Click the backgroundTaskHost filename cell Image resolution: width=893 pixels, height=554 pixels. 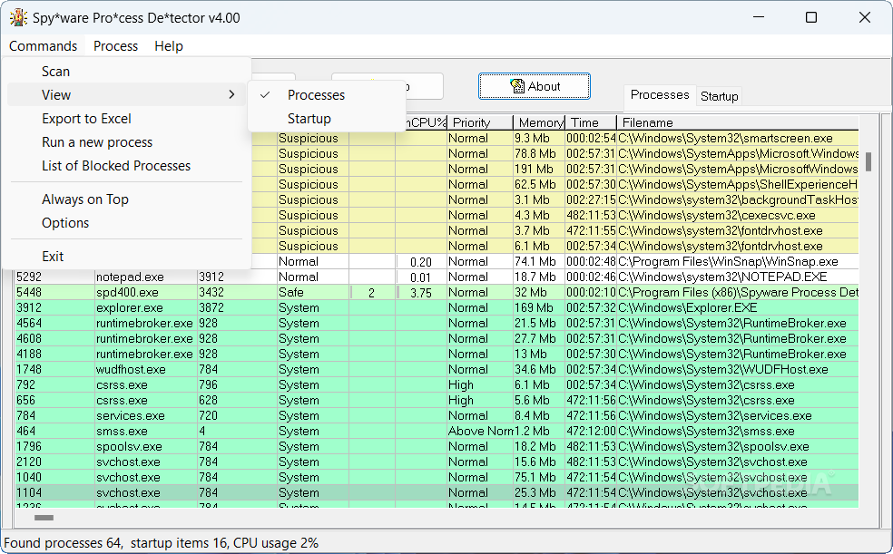(738, 199)
